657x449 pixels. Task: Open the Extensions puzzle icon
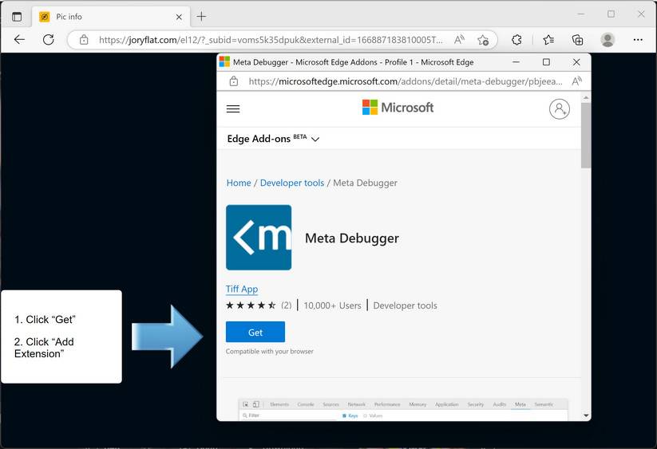click(516, 40)
